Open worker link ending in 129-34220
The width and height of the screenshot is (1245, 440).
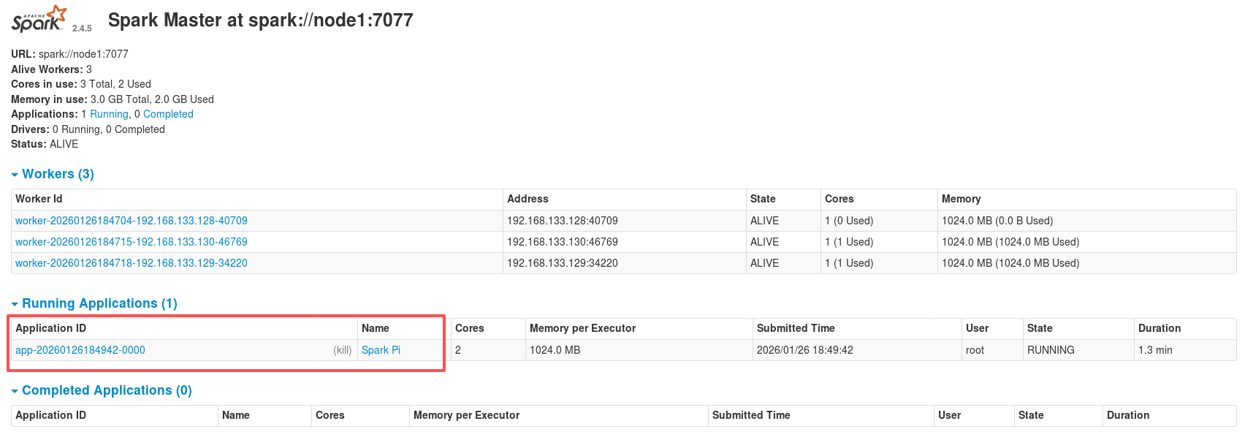tap(132, 263)
